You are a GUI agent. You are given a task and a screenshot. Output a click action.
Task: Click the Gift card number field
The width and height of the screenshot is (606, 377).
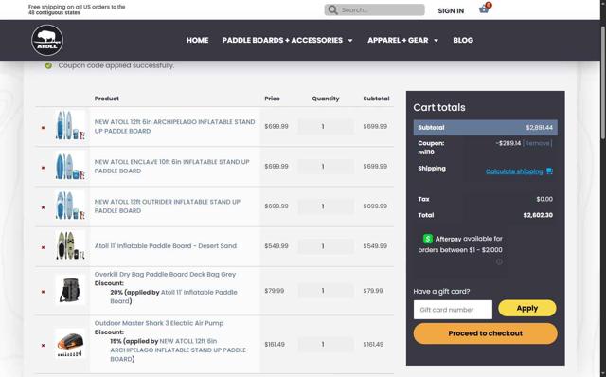(453, 310)
